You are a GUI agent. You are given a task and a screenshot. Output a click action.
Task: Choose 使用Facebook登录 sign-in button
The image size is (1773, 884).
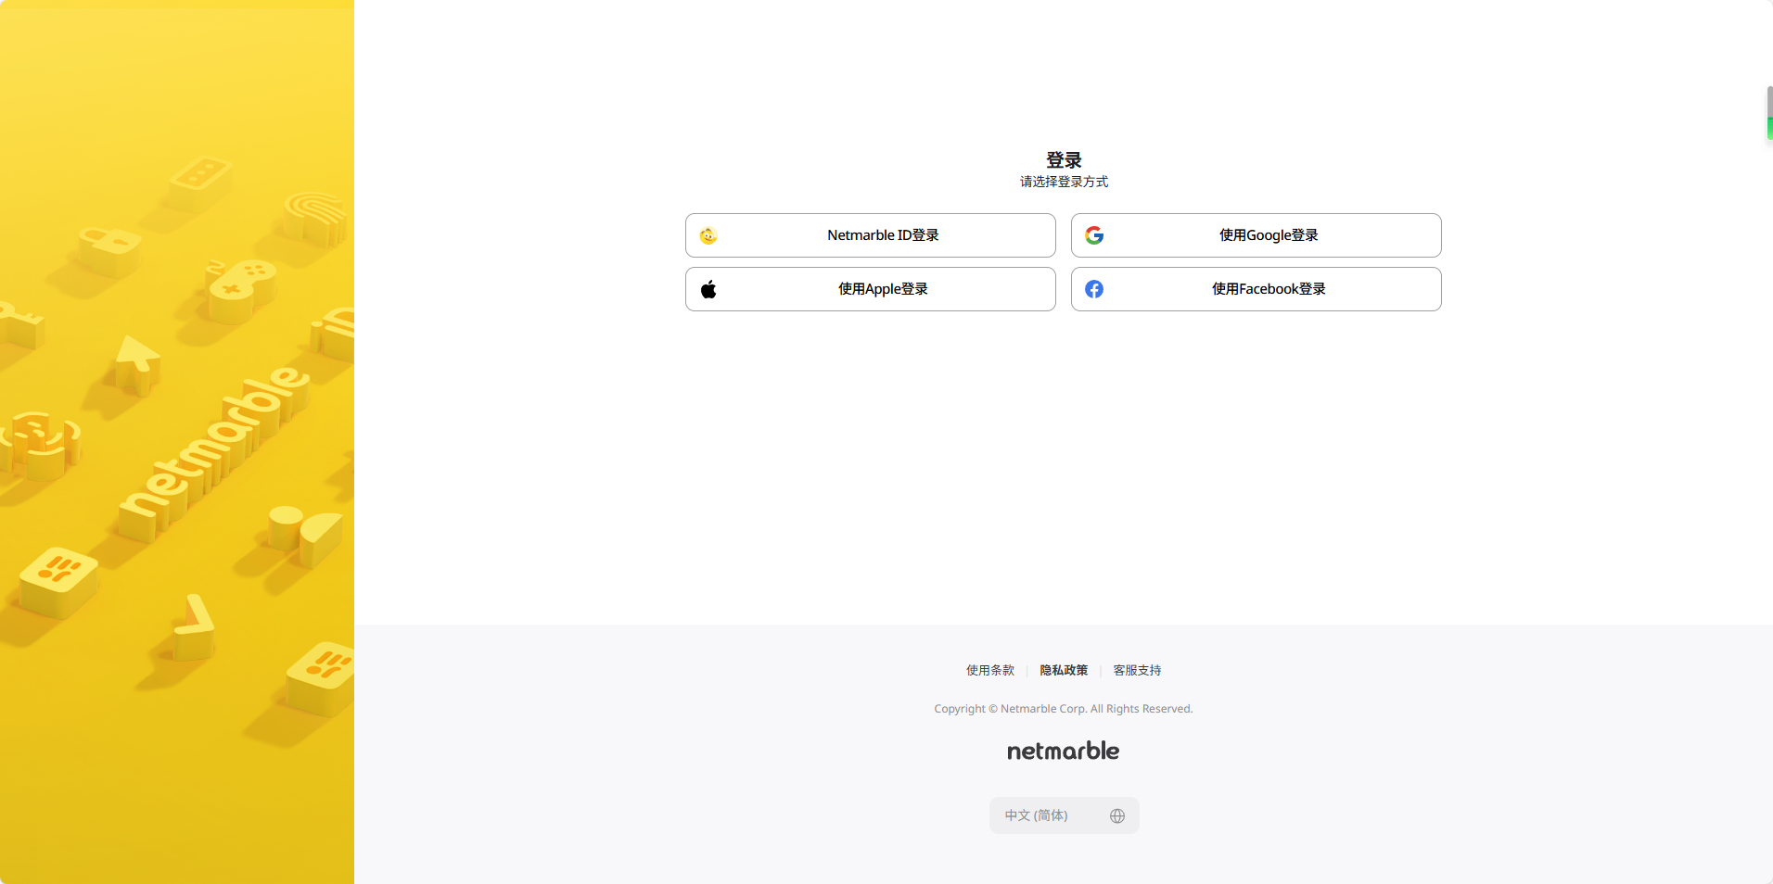pyautogui.click(x=1256, y=289)
